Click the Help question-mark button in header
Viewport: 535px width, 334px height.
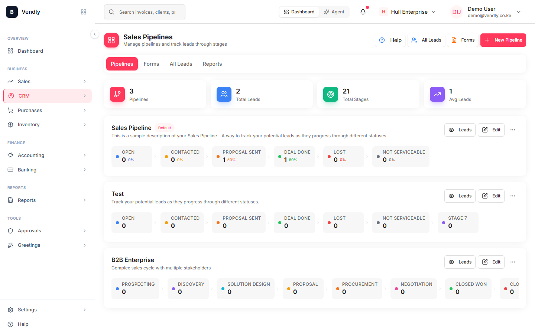390,40
